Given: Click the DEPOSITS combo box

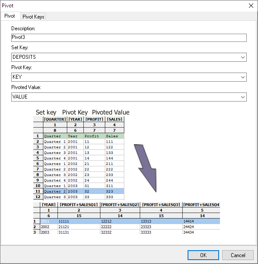Looking at the screenshot, I should tap(129, 57).
